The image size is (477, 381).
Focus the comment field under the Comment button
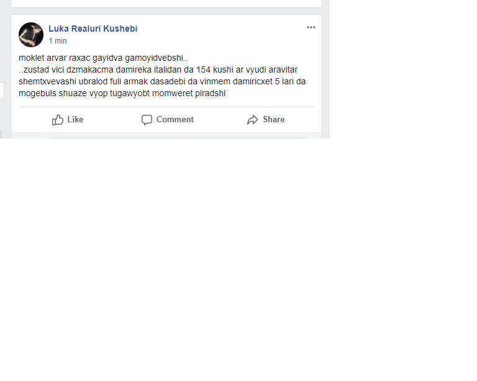(x=179, y=138)
